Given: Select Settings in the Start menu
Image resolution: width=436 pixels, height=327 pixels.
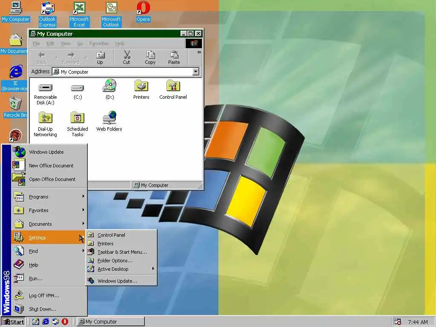Looking at the screenshot, I should tap(49, 238).
